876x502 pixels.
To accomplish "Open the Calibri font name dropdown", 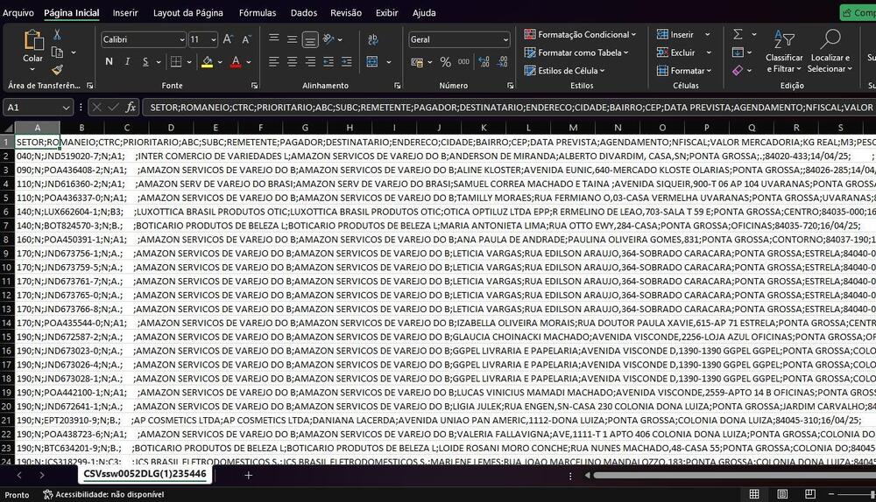I will 182,39.
